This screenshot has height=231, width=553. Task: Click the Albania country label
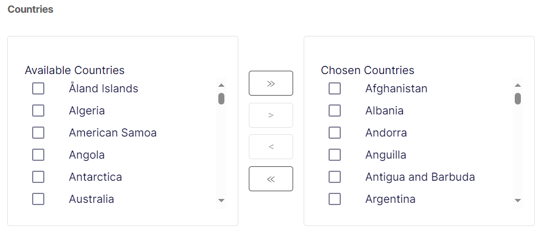tap(384, 111)
